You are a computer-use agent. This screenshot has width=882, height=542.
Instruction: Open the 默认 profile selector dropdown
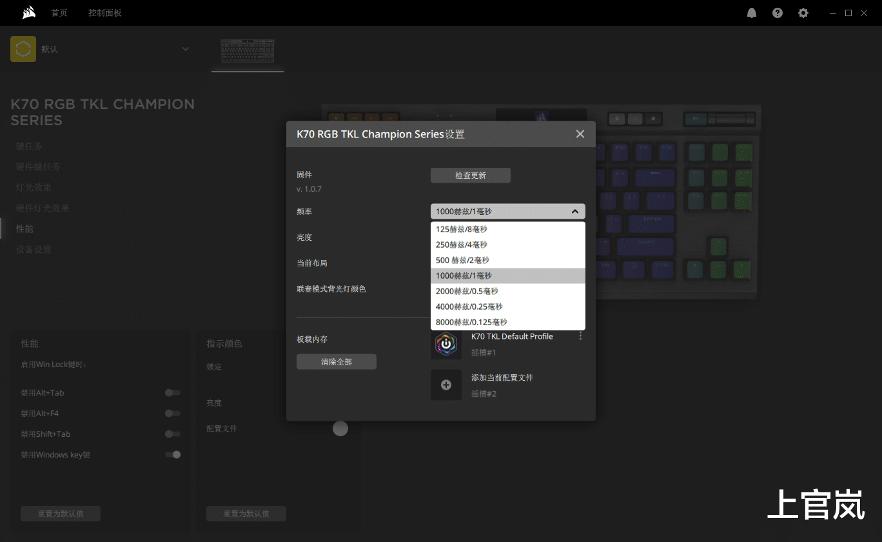point(185,48)
